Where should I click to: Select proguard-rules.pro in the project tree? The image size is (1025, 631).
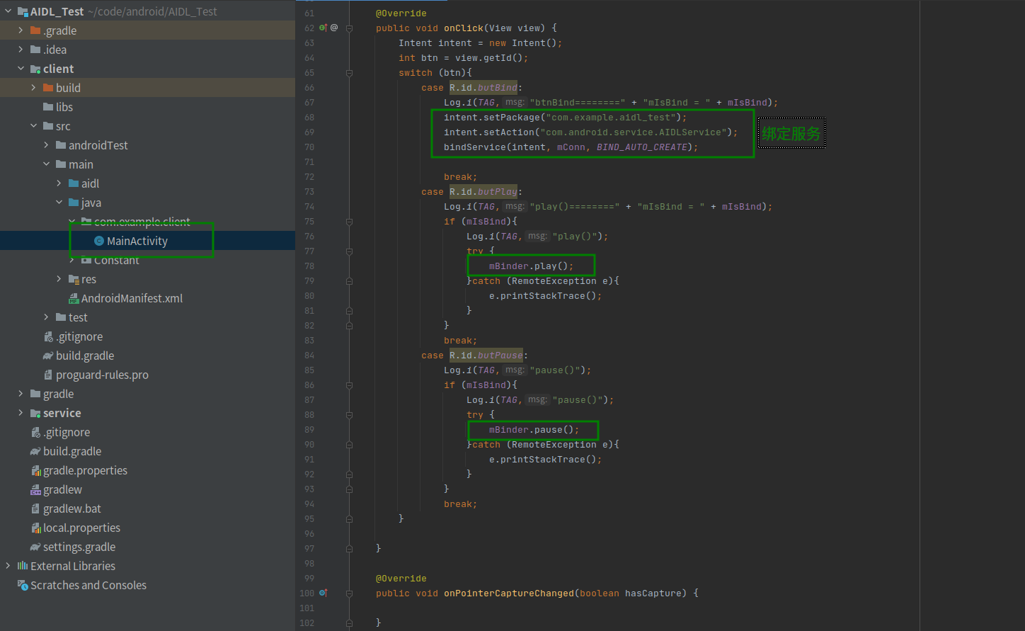pos(102,375)
